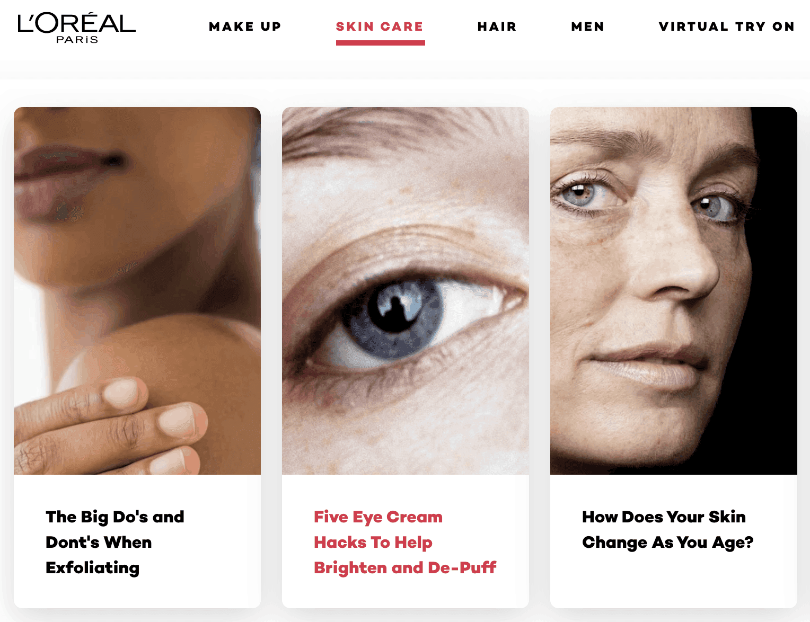Viewport: 810px width, 622px height.
Task: Open the close-up eye article image
Action: tap(406, 291)
